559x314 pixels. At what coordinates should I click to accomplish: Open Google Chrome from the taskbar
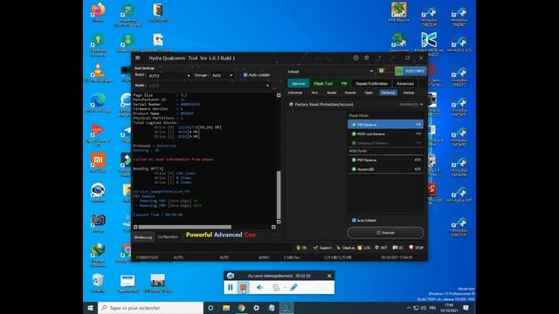(x=241, y=308)
